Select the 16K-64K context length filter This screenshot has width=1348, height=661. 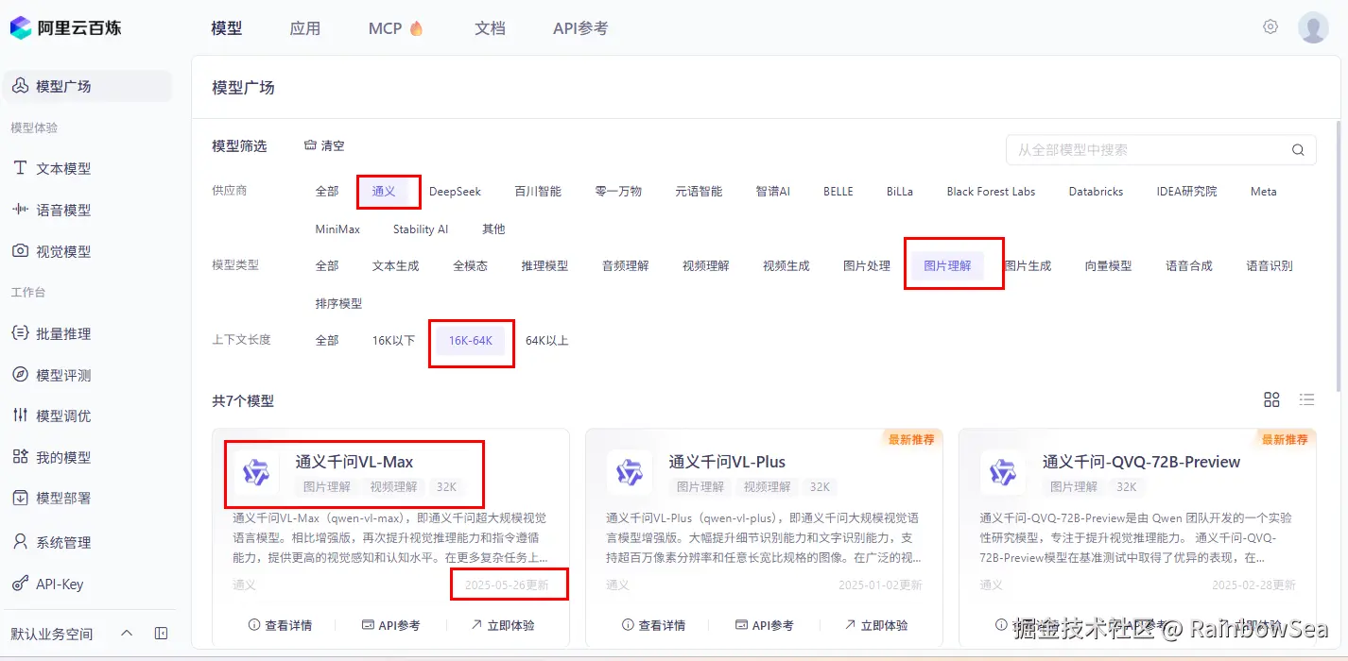(471, 340)
